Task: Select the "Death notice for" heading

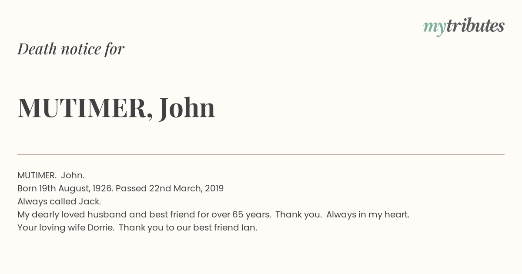Action: pyautogui.click(x=71, y=49)
